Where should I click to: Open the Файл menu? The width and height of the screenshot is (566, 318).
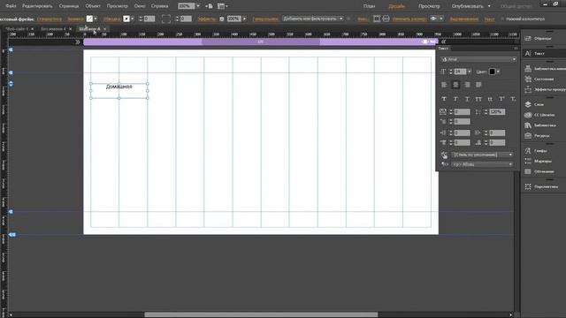click(x=11, y=6)
